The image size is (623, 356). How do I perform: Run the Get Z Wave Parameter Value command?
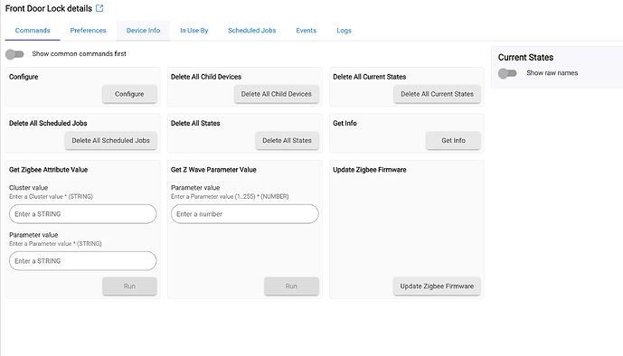[x=291, y=286]
